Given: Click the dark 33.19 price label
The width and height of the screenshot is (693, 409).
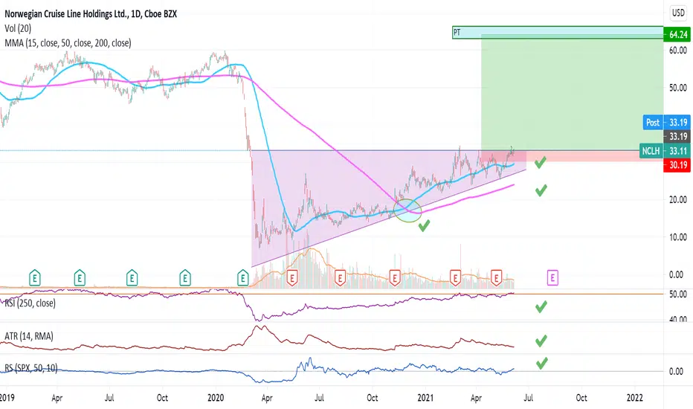Looking at the screenshot, I should point(677,136).
